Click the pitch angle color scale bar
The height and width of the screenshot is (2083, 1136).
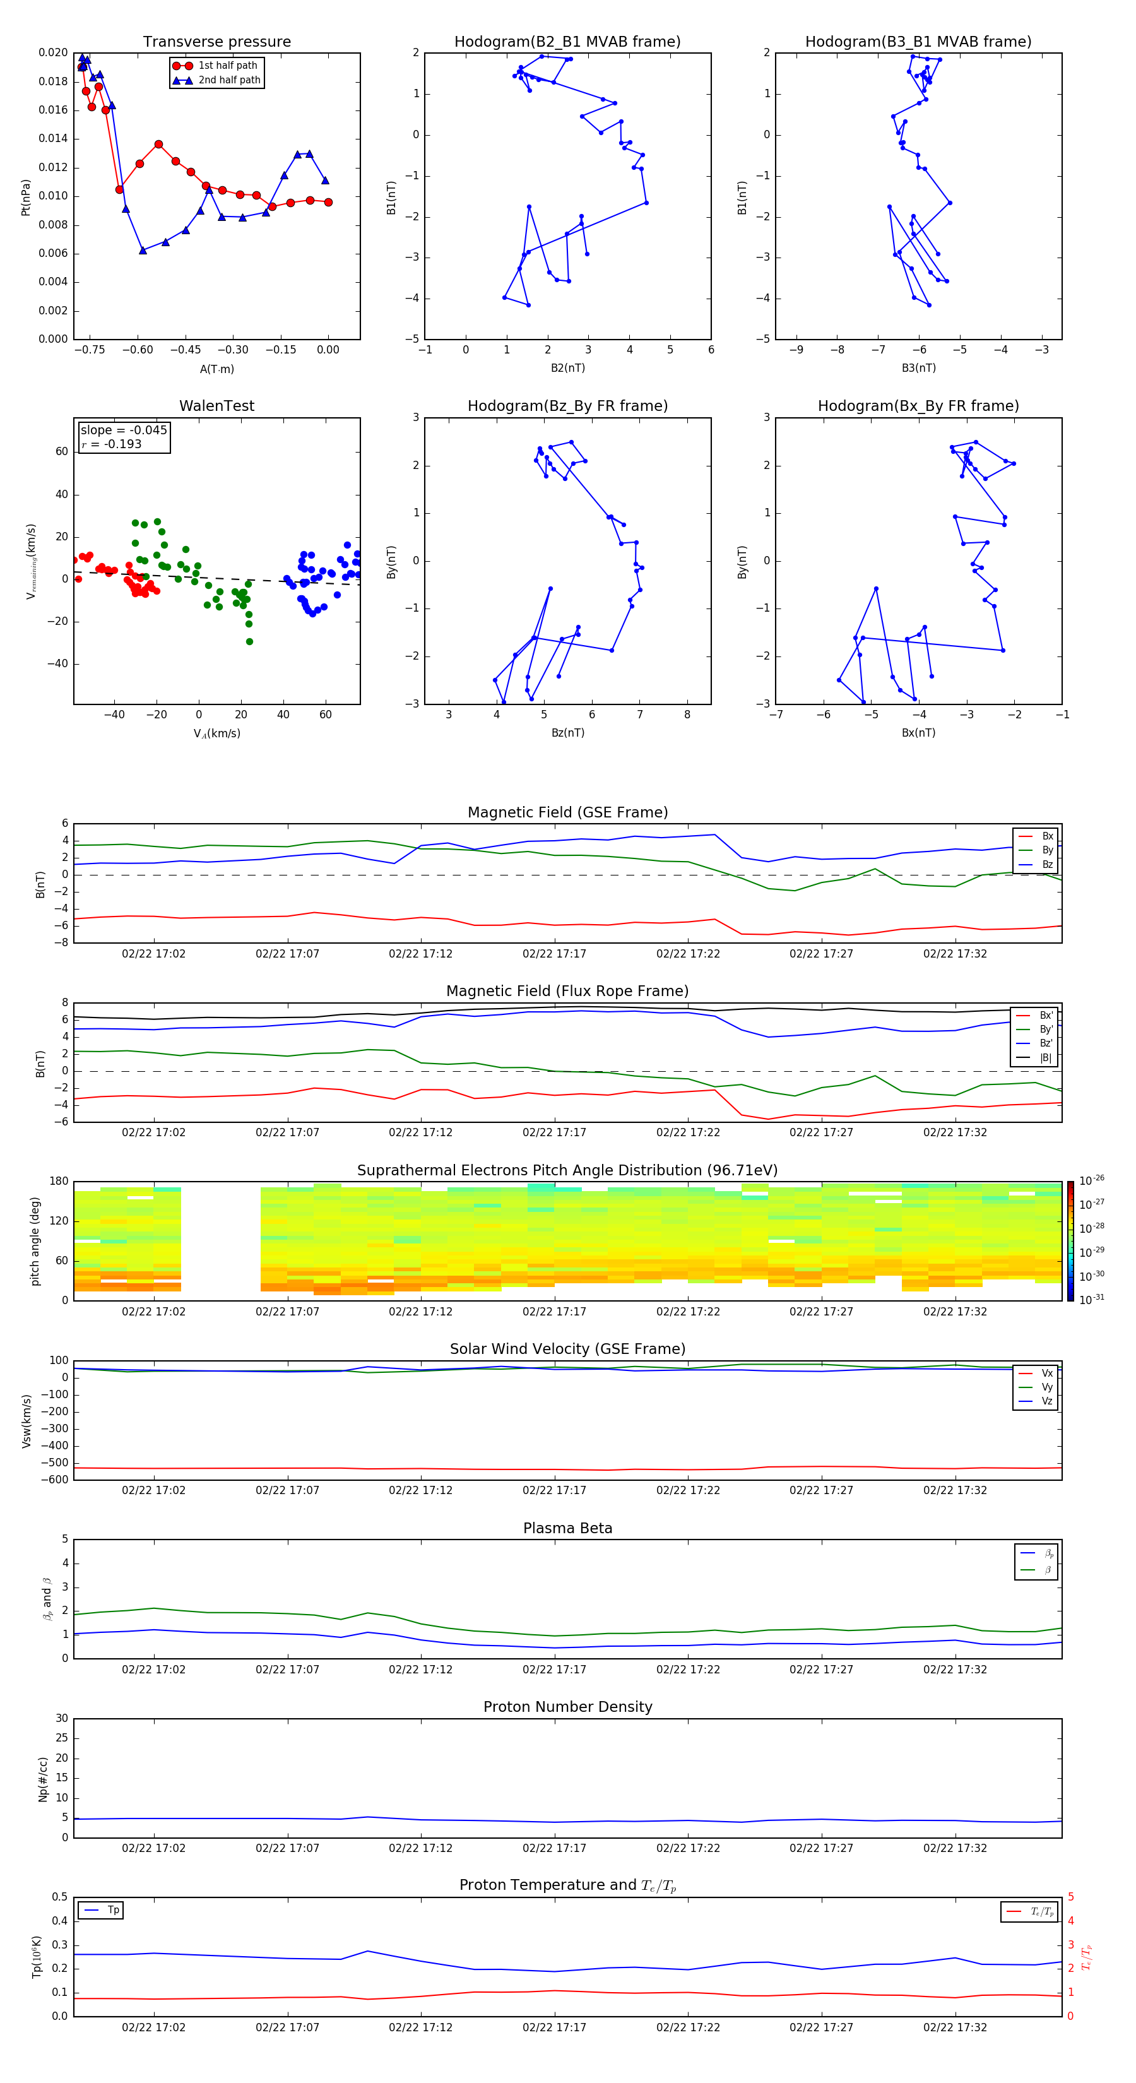tap(1070, 1240)
